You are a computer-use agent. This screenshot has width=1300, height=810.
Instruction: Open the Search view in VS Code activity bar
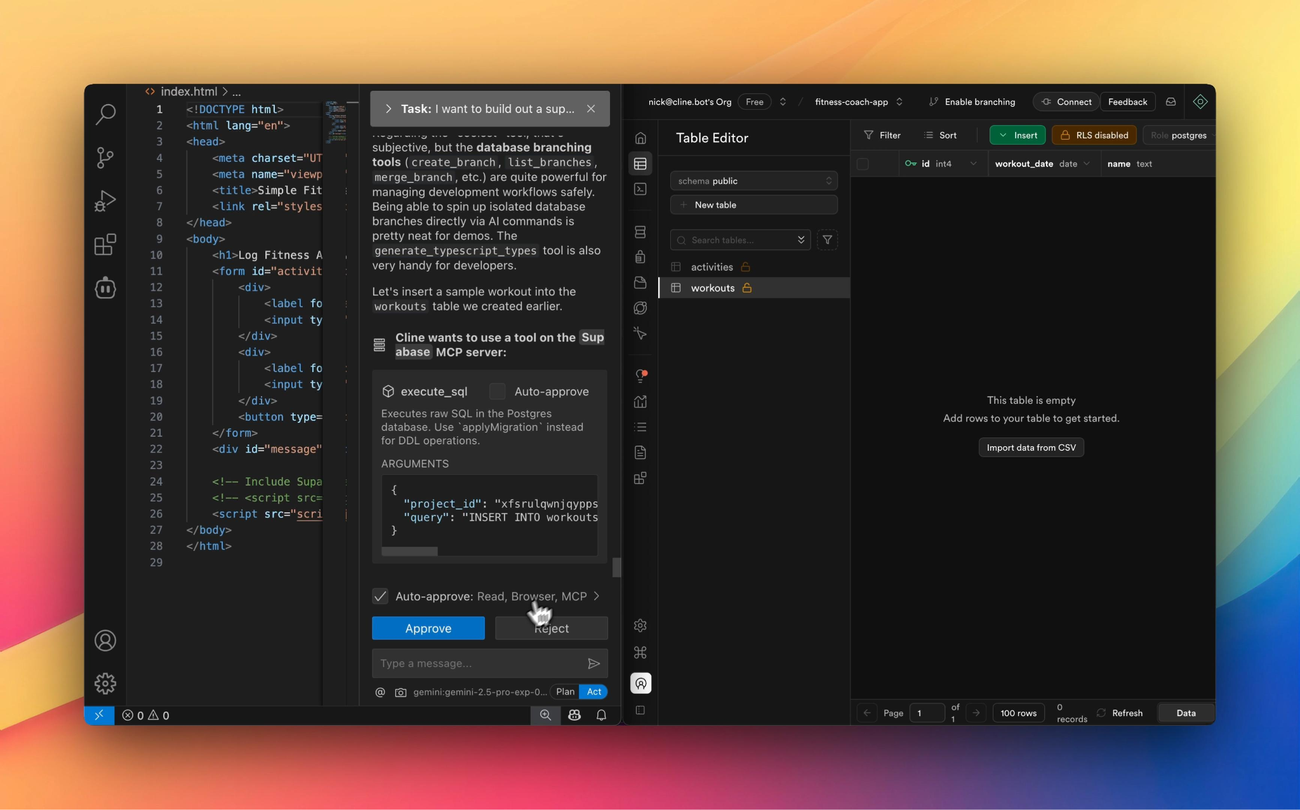[105, 114]
